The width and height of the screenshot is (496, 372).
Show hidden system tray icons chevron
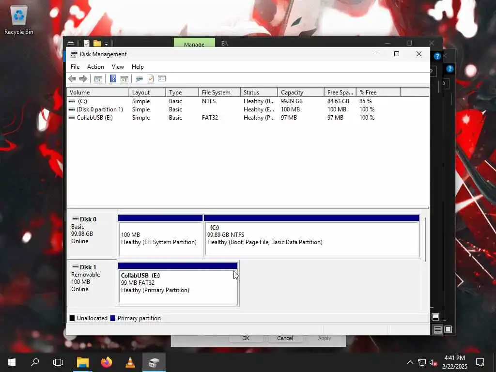click(410, 362)
